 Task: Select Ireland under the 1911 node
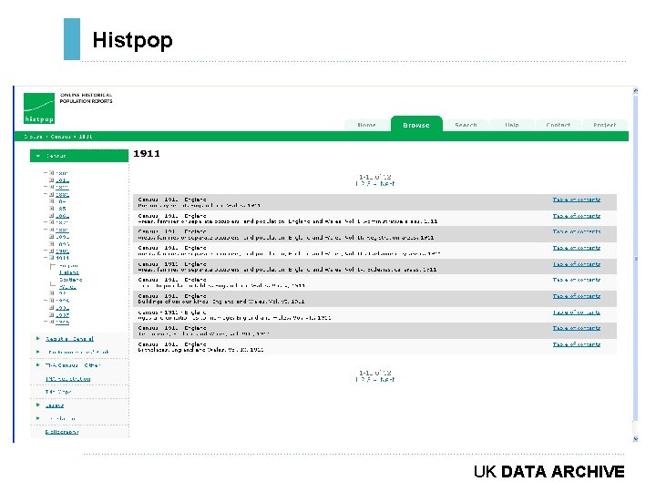pyautogui.click(x=68, y=272)
